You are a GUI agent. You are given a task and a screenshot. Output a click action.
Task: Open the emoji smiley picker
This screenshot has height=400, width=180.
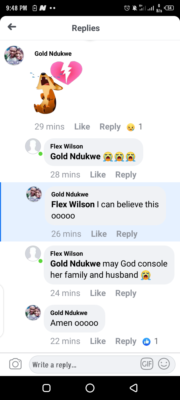point(164,364)
